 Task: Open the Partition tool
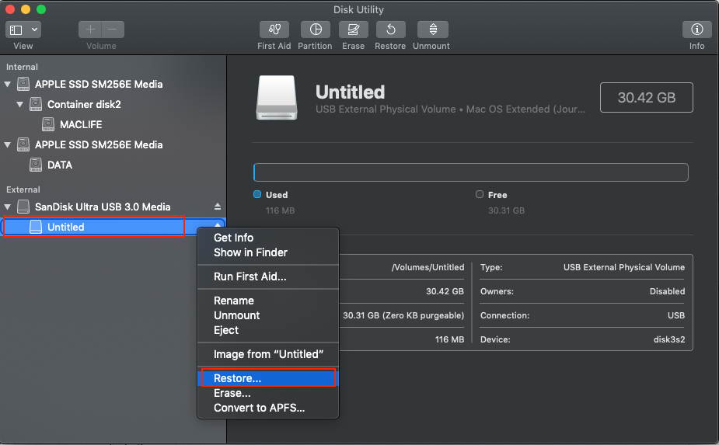[315, 30]
